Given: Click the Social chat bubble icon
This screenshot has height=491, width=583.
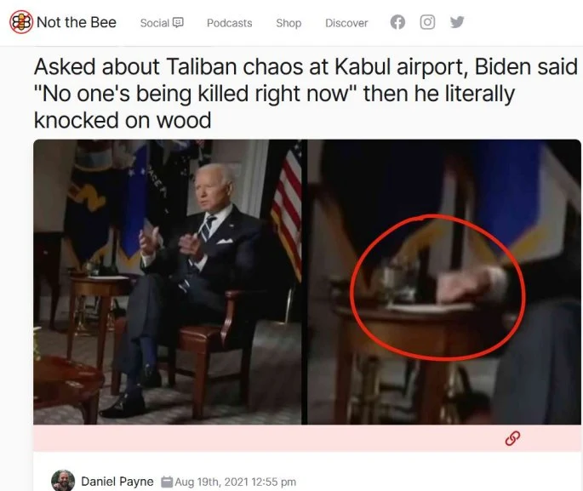Looking at the screenshot, I should pos(178,23).
